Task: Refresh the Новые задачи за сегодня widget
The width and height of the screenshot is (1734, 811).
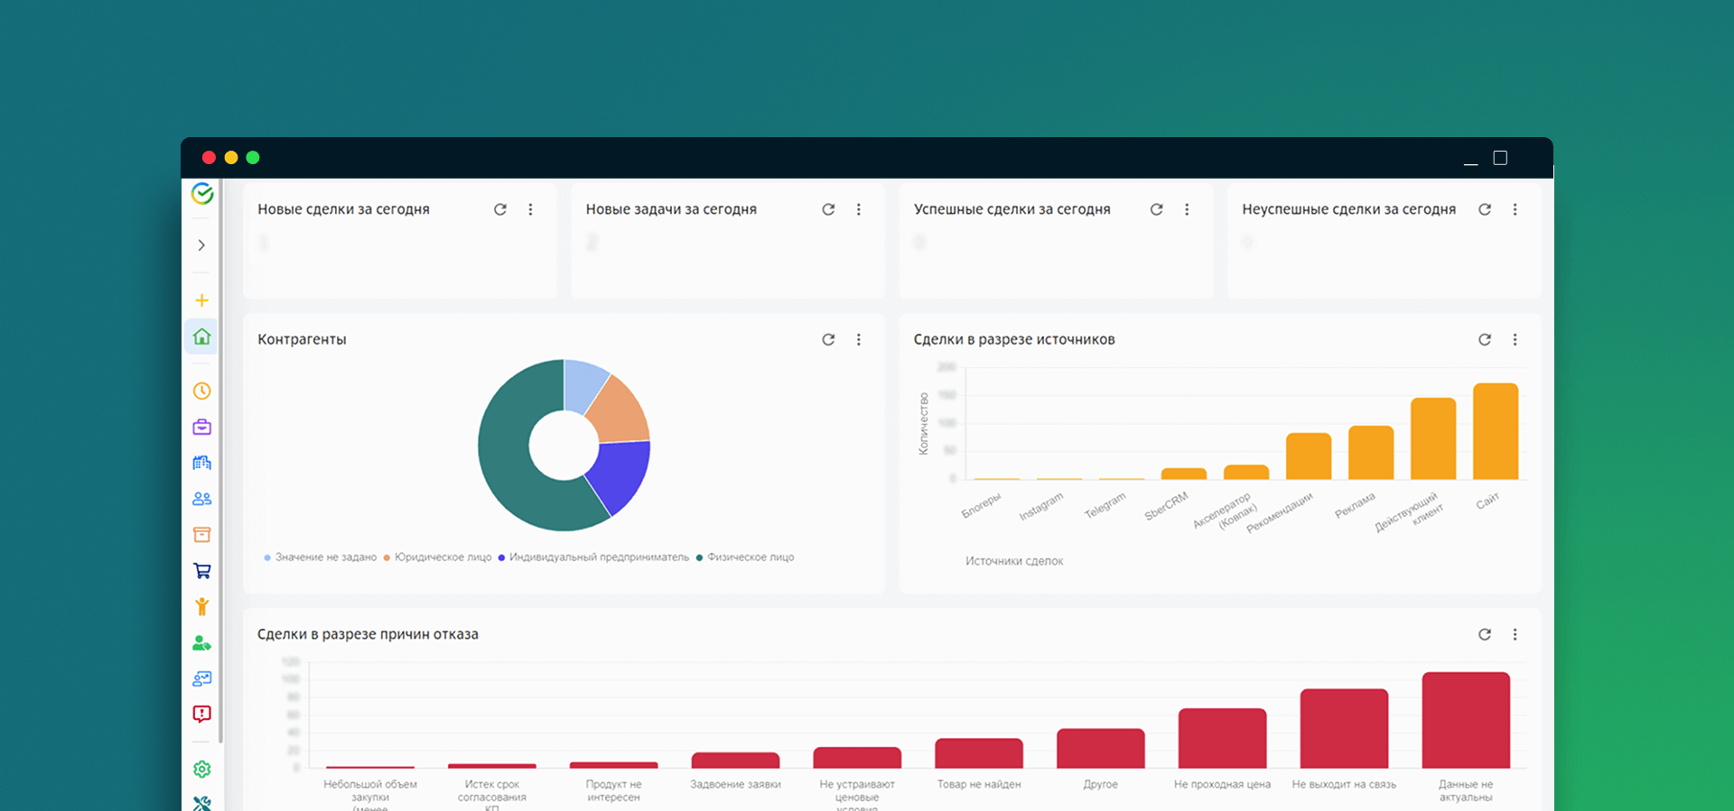Action: coord(828,209)
